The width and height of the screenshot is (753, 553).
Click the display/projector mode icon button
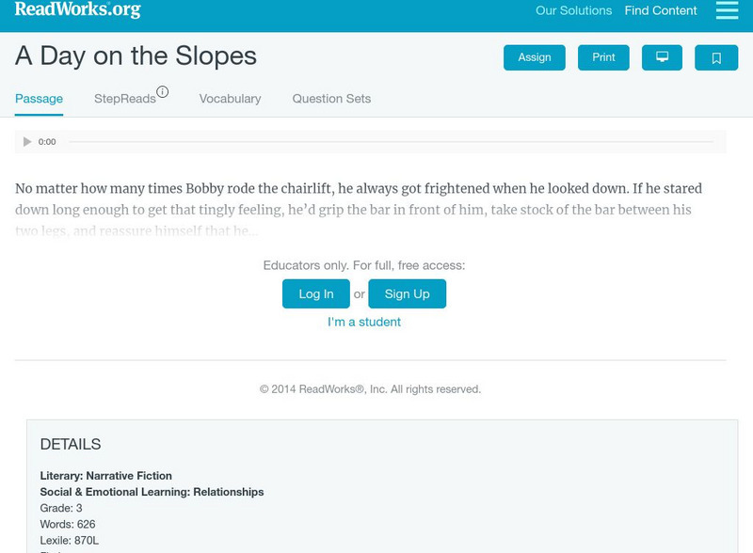664,56
